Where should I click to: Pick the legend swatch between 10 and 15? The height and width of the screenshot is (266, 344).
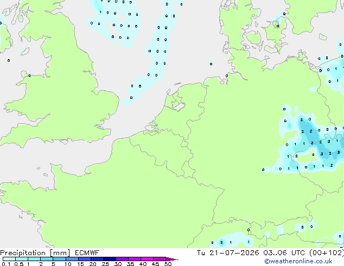pos(72,259)
